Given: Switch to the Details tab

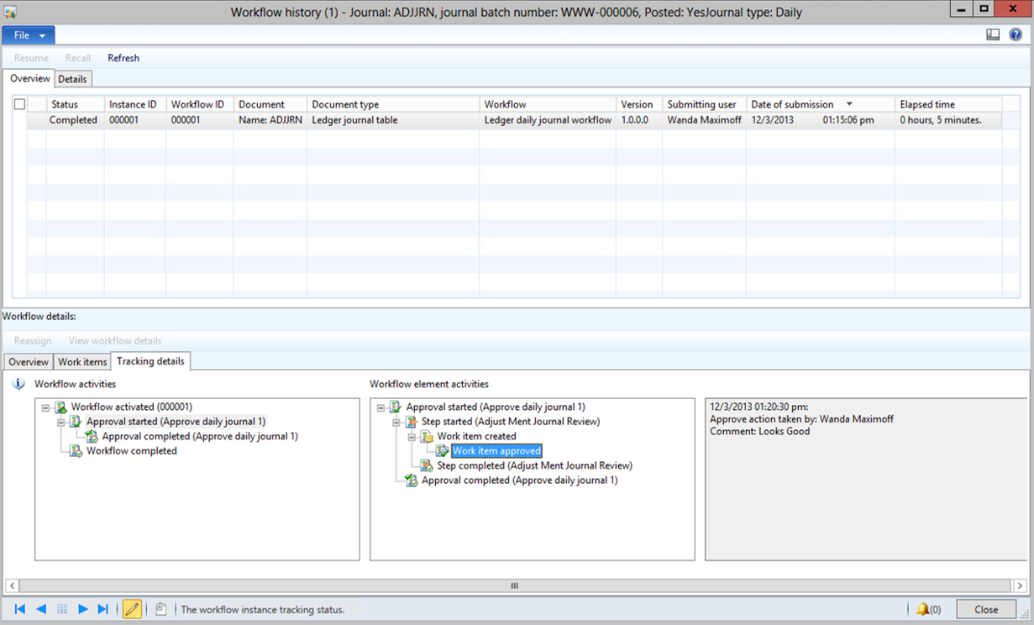Looking at the screenshot, I should pyautogui.click(x=72, y=79).
